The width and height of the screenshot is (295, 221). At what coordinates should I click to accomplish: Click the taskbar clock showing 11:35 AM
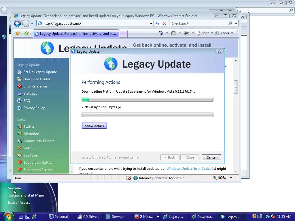pyautogui.click(x=284, y=216)
